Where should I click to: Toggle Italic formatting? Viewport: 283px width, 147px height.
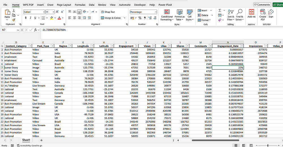31,18
